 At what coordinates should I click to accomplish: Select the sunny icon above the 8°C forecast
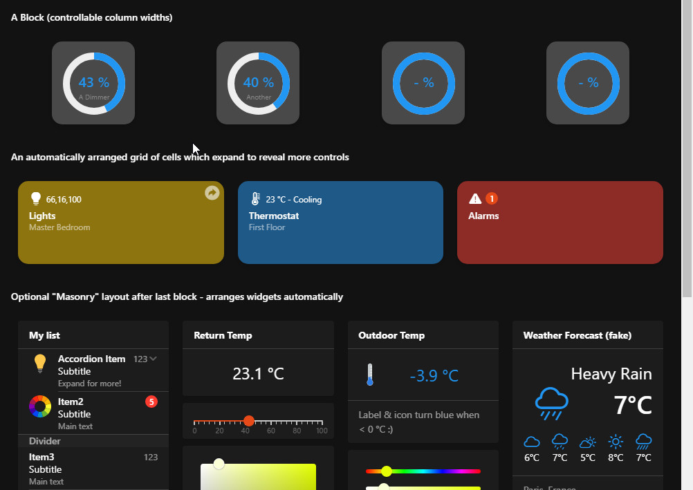pyautogui.click(x=615, y=441)
